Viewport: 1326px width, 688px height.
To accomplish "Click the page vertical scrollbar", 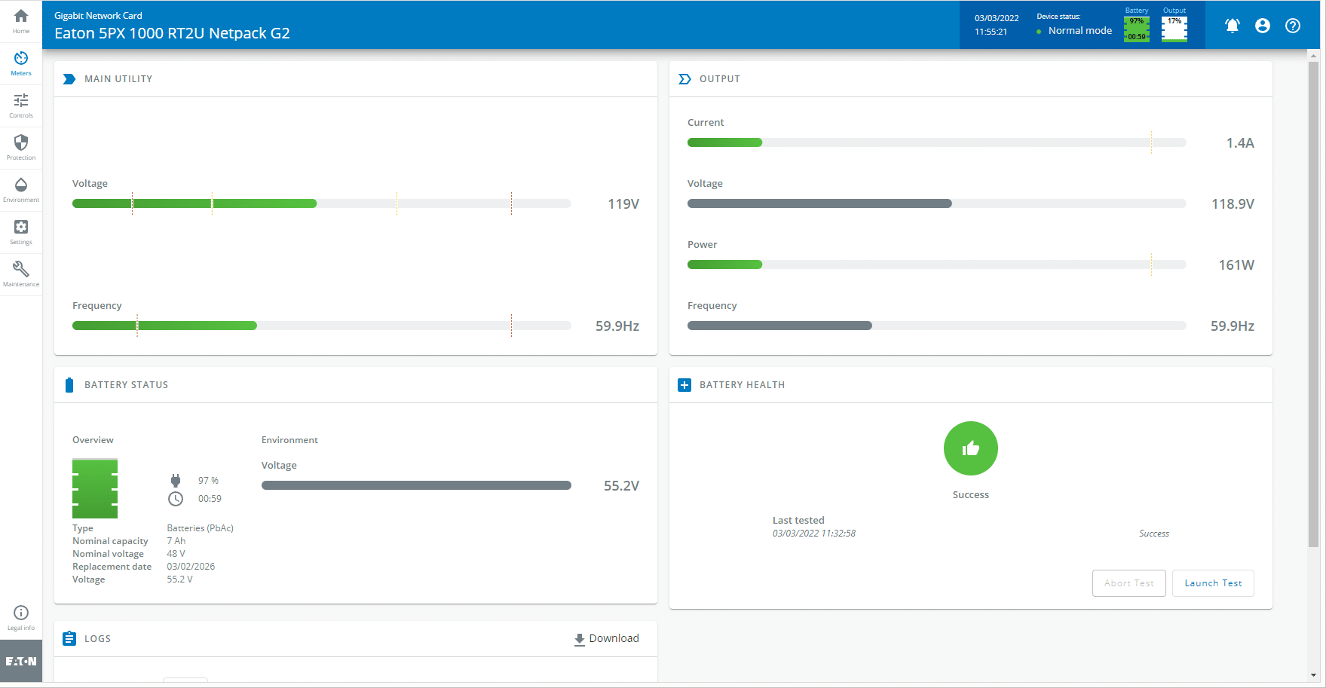I will click(x=1314, y=303).
